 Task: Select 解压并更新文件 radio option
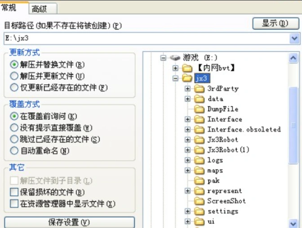[14, 76]
